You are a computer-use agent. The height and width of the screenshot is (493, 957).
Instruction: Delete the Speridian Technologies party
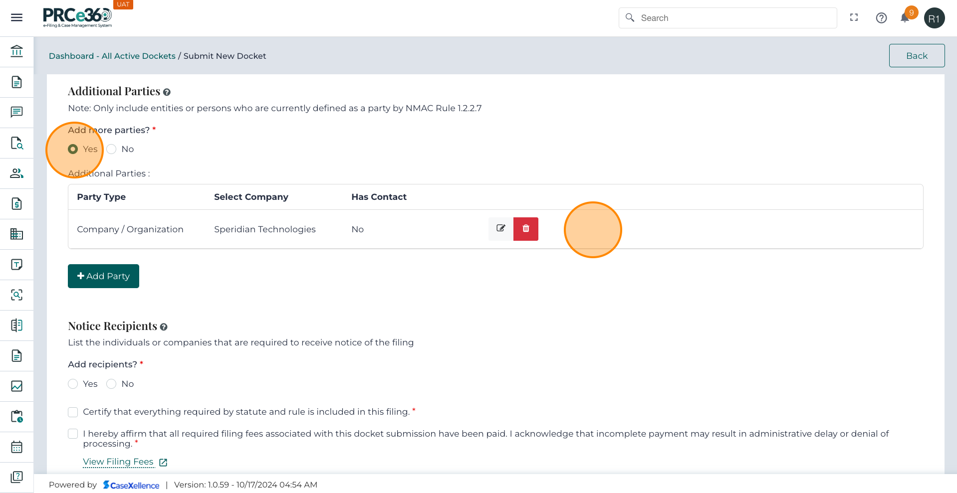tap(526, 229)
